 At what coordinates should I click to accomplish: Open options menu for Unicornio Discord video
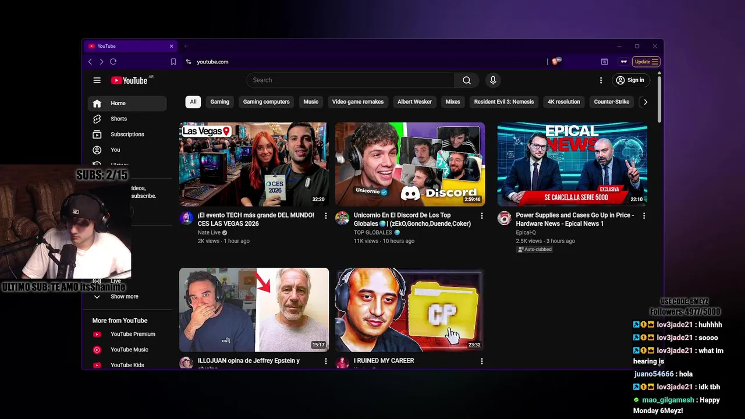481,216
